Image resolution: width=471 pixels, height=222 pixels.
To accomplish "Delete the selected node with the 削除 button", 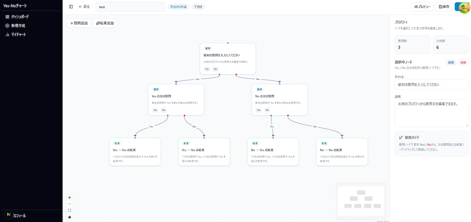I will coord(463,63).
